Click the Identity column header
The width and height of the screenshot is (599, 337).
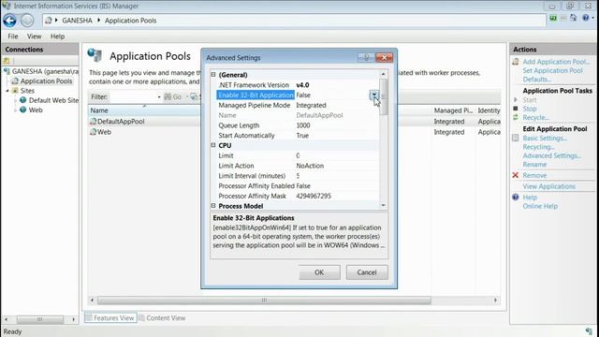coord(489,110)
